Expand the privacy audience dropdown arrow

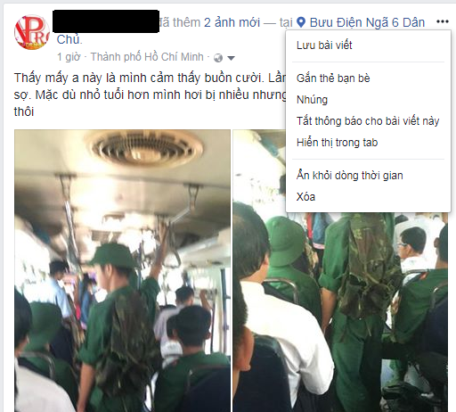(x=231, y=58)
